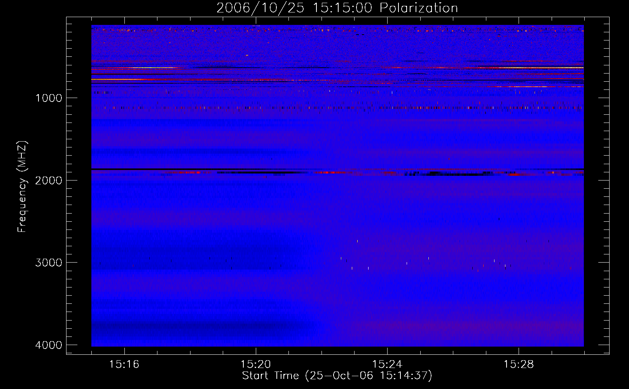The width and height of the screenshot is (629, 389).
Task: Click the 15:16 time tick label
Action: pos(124,364)
